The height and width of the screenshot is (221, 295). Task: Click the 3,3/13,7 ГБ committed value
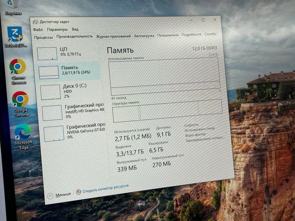click(x=130, y=153)
